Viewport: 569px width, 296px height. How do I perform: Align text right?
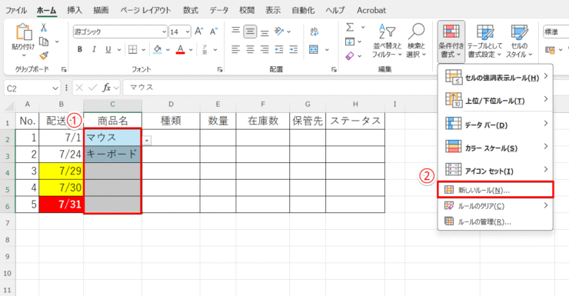tap(265, 49)
